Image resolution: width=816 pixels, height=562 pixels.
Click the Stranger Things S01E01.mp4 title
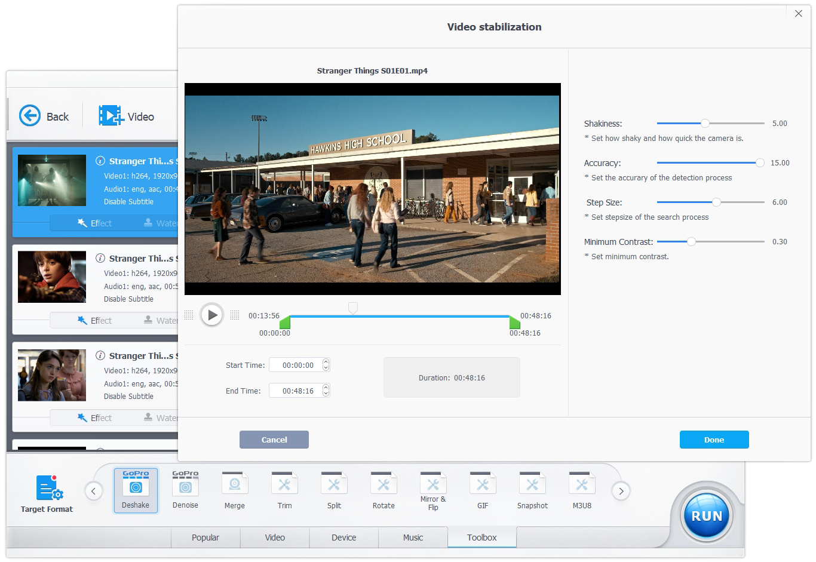click(x=372, y=70)
